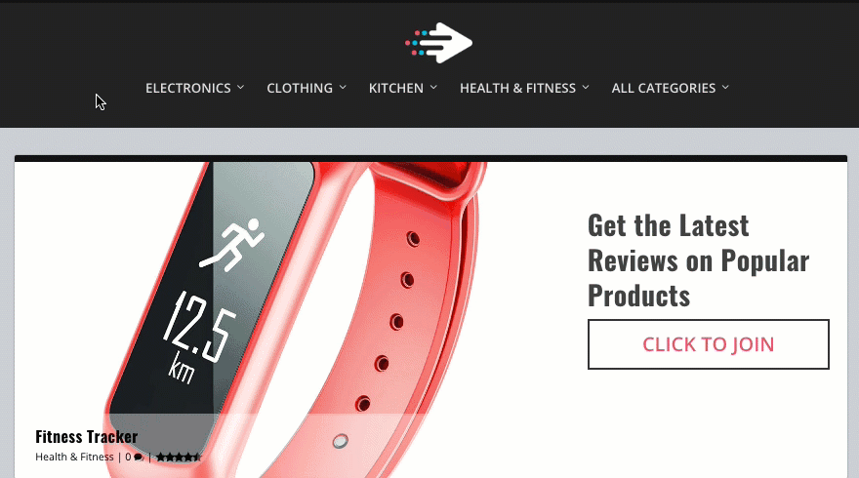This screenshot has height=478, width=859.
Task: Open the Clothing menu item
Action: [x=300, y=88]
